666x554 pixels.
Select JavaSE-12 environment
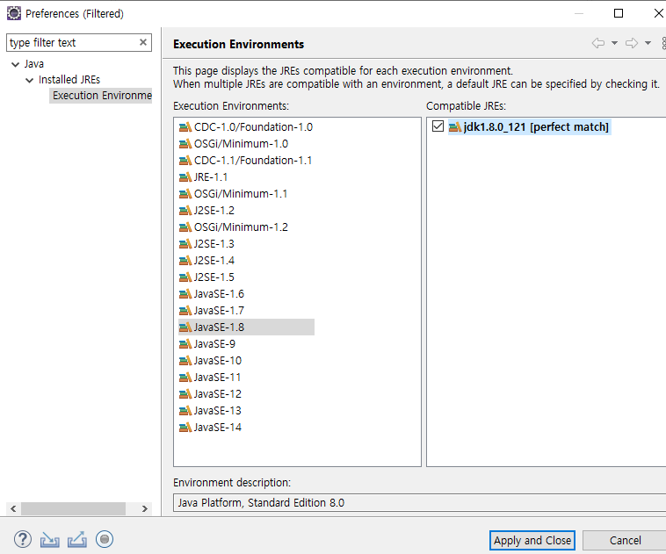click(x=210, y=394)
